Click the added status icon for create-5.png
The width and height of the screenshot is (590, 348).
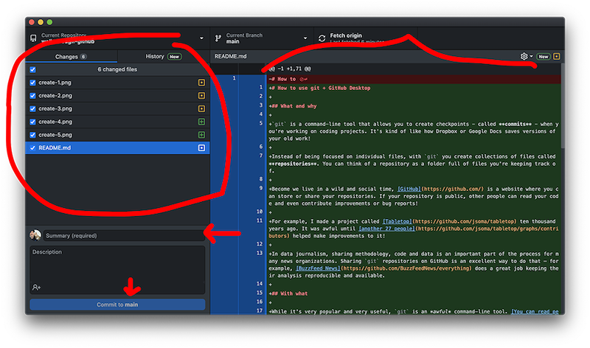click(x=201, y=135)
